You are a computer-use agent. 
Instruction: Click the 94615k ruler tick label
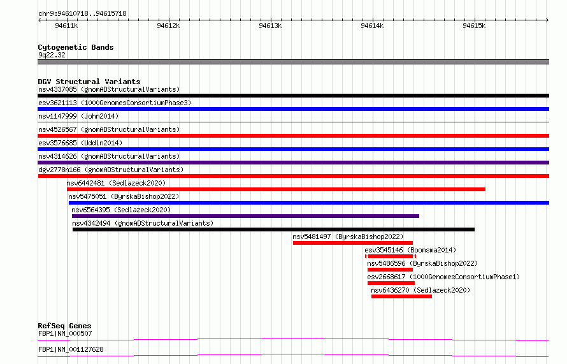coord(474,25)
